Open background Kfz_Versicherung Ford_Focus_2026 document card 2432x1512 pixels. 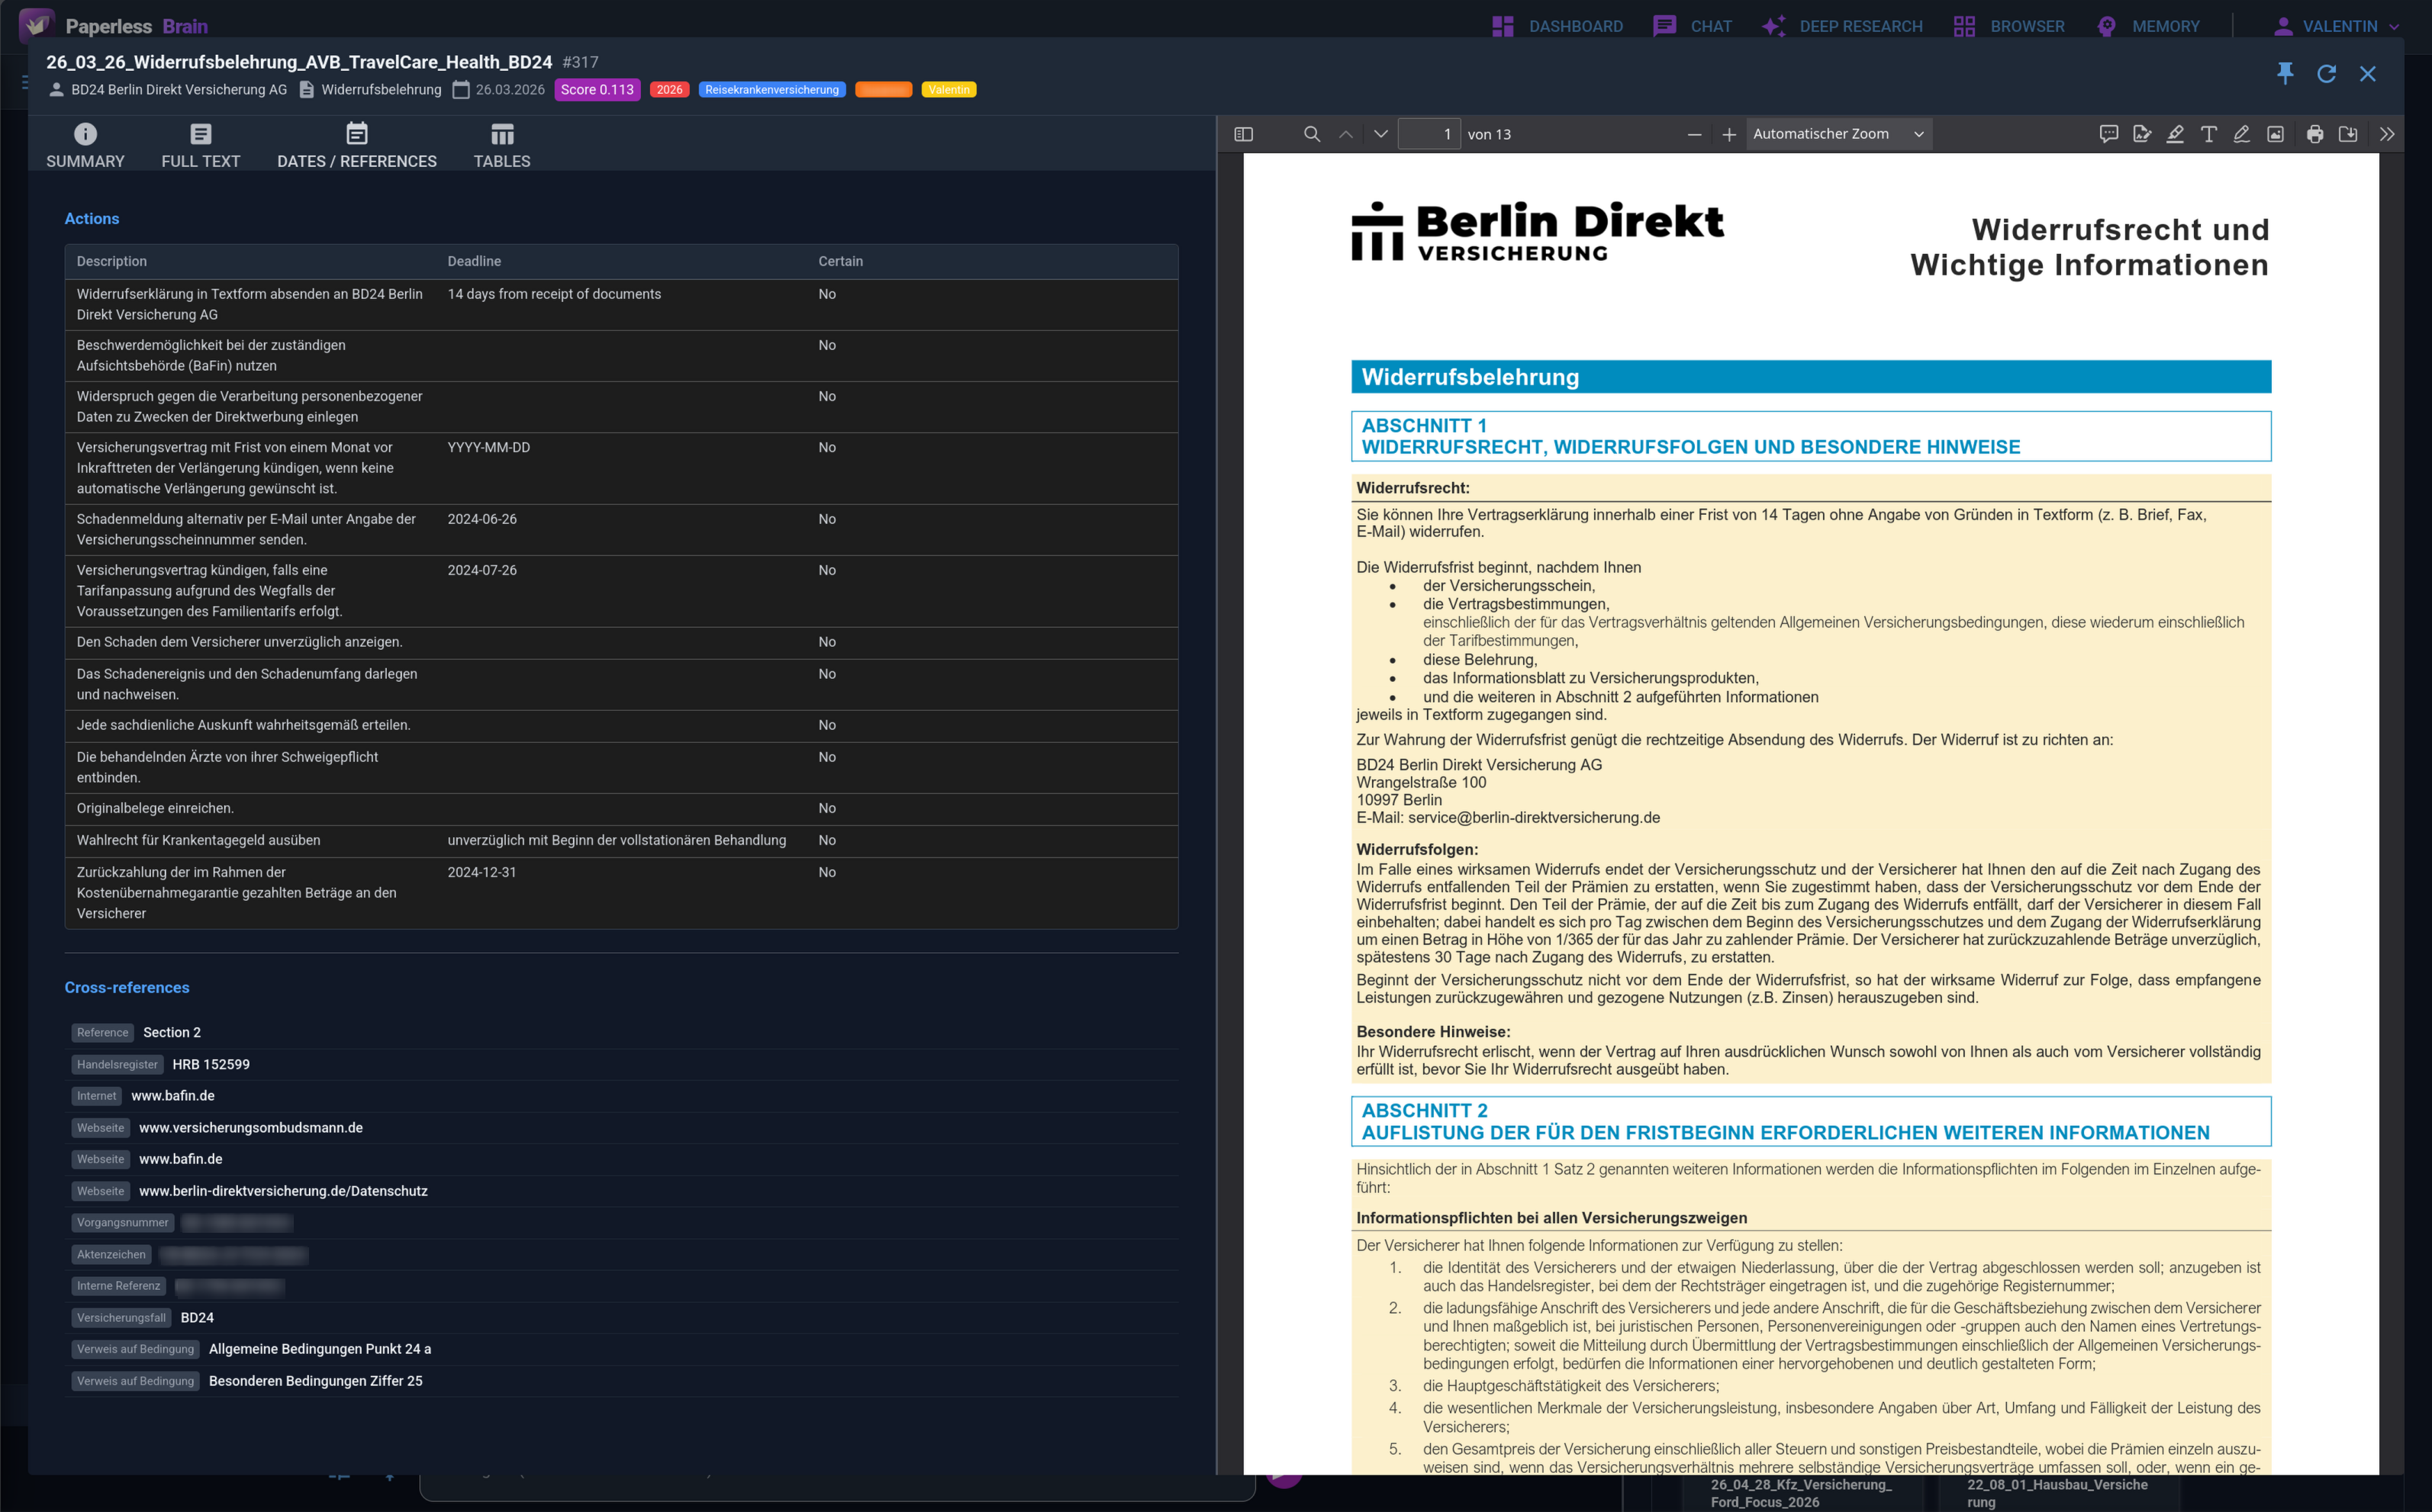pos(1801,1493)
